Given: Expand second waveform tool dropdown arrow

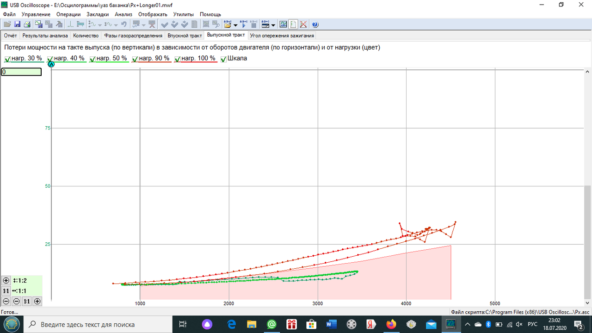Looking at the screenshot, I should click(116, 25).
